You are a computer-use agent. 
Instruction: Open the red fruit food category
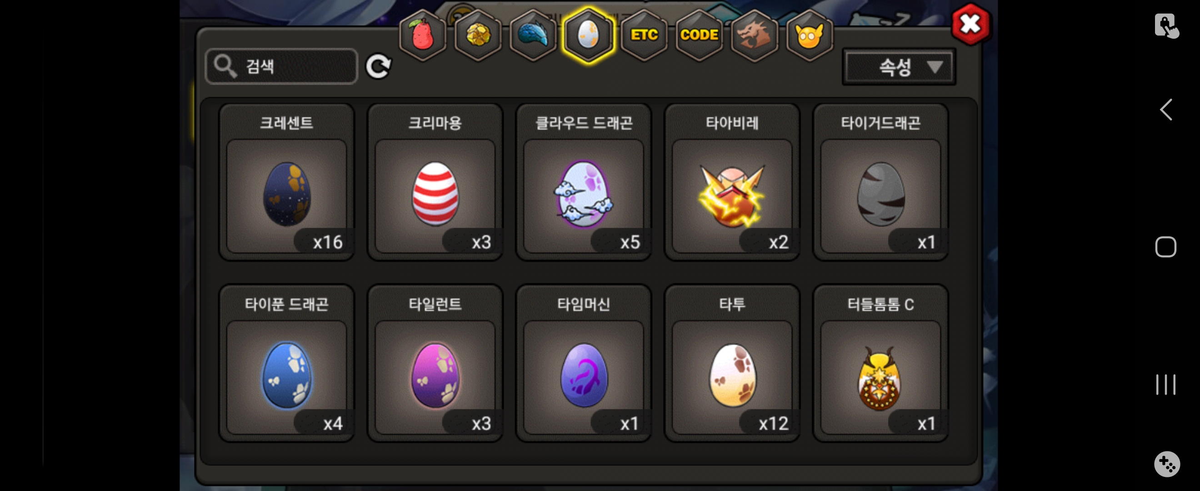423,35
